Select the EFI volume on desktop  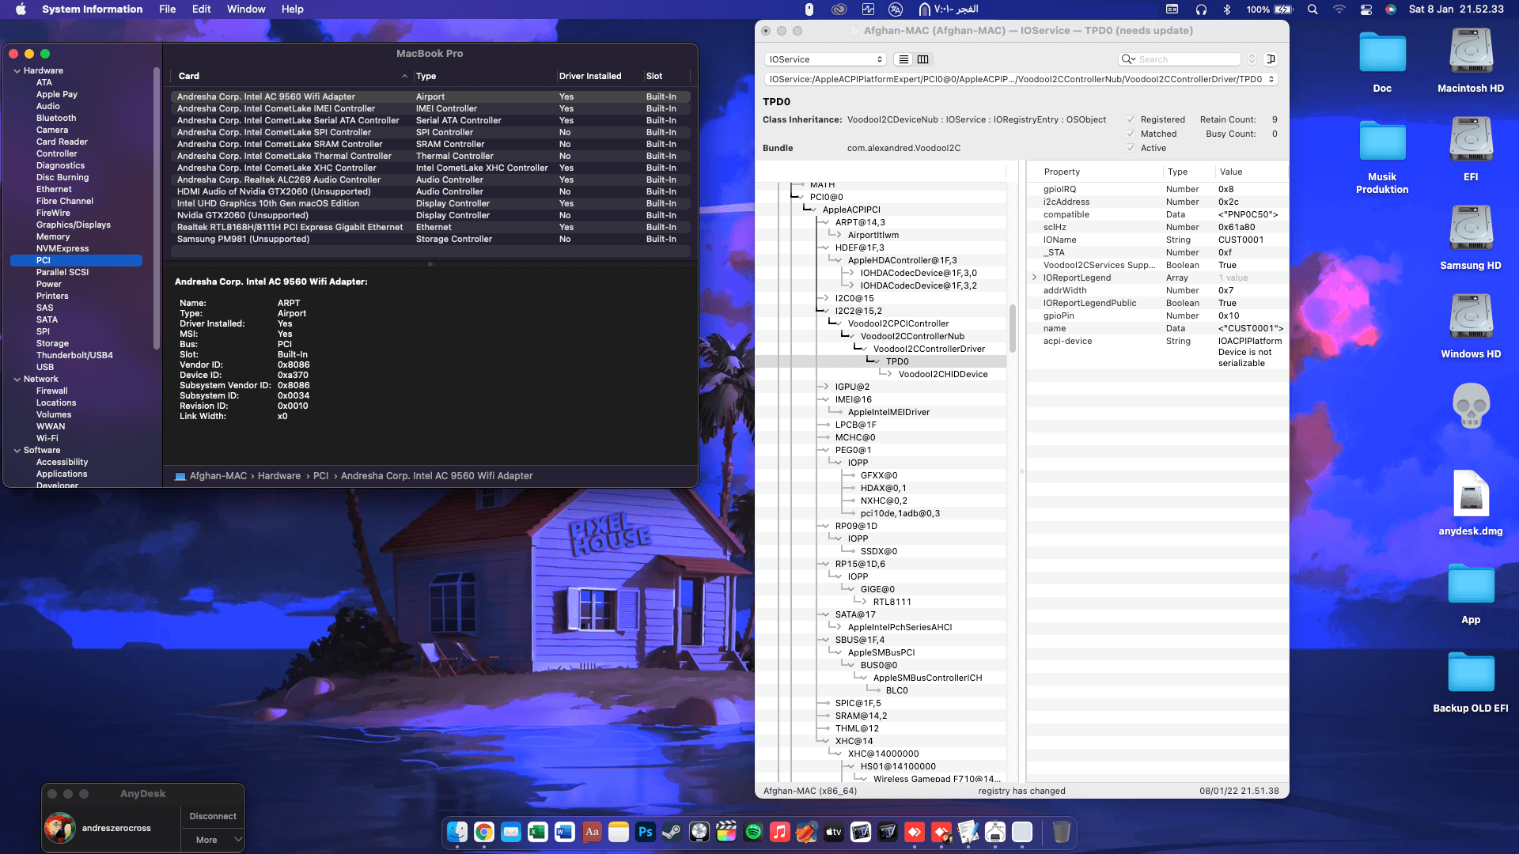click(x=1471, y=141)
